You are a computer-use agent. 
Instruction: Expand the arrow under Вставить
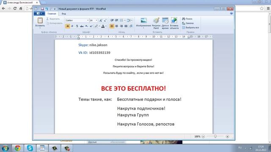pyautogui.click(x=40, y=28)
